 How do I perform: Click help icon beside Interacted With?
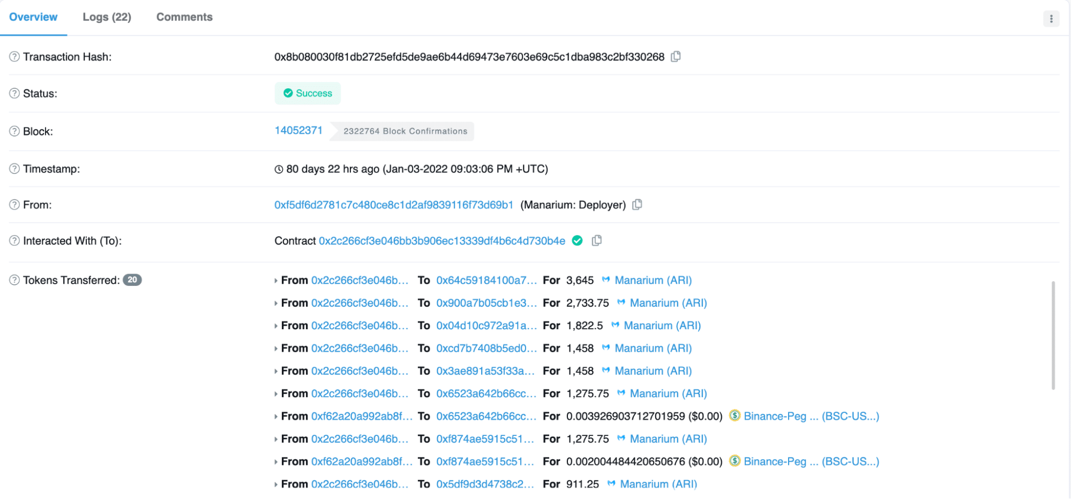coord(14,240)
